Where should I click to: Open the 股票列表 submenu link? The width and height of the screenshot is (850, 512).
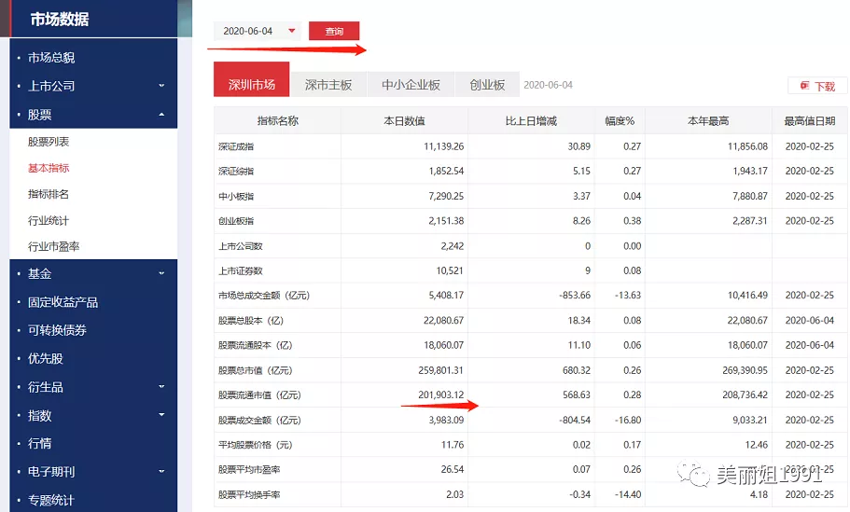pos(49,142)
